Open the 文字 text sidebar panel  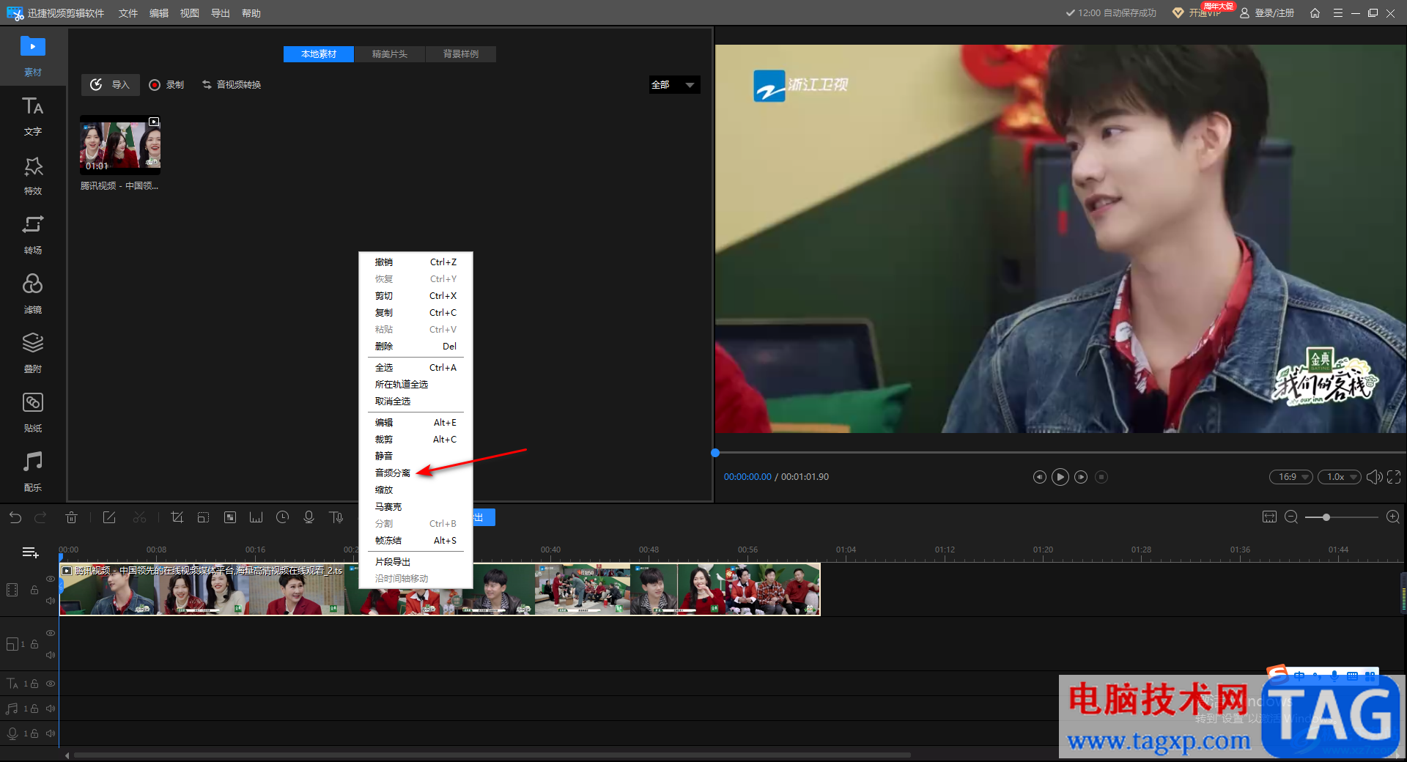coord(33,116)
